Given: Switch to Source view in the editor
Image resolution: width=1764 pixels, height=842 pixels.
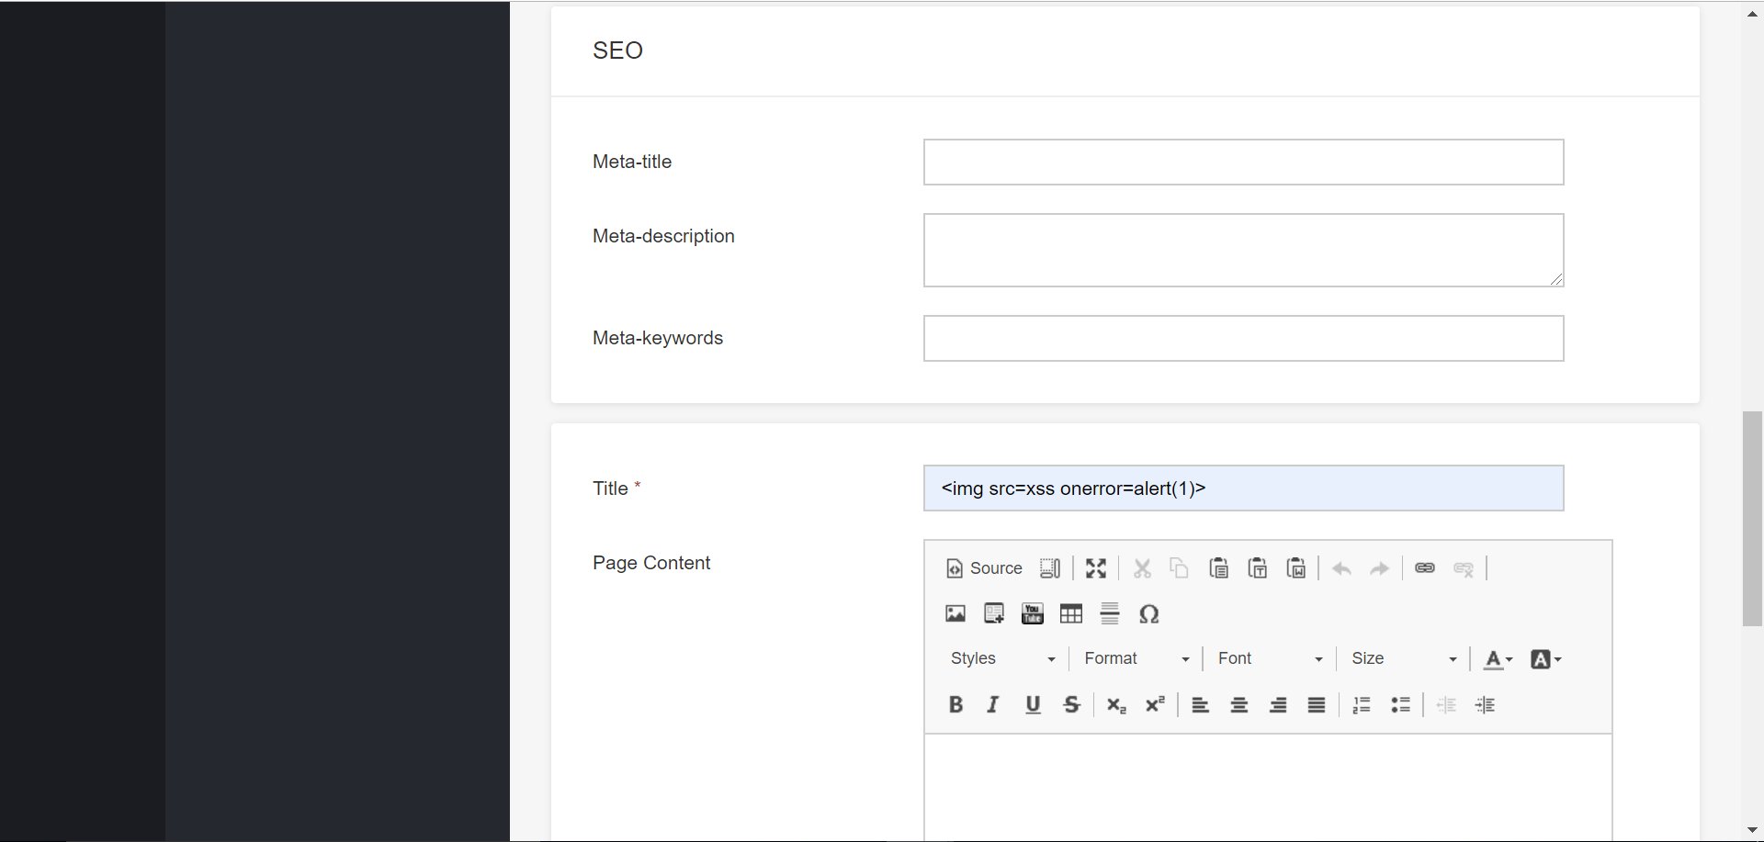Looking at the screenshot, I should click(x=983, y=567).
